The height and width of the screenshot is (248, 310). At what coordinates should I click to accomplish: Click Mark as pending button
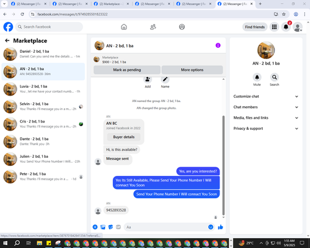pos(127,70)
